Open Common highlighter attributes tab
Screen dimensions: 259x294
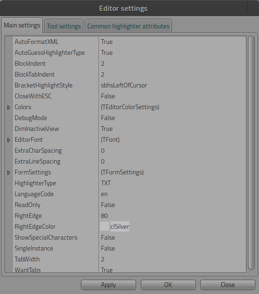[x=128, y=26]
